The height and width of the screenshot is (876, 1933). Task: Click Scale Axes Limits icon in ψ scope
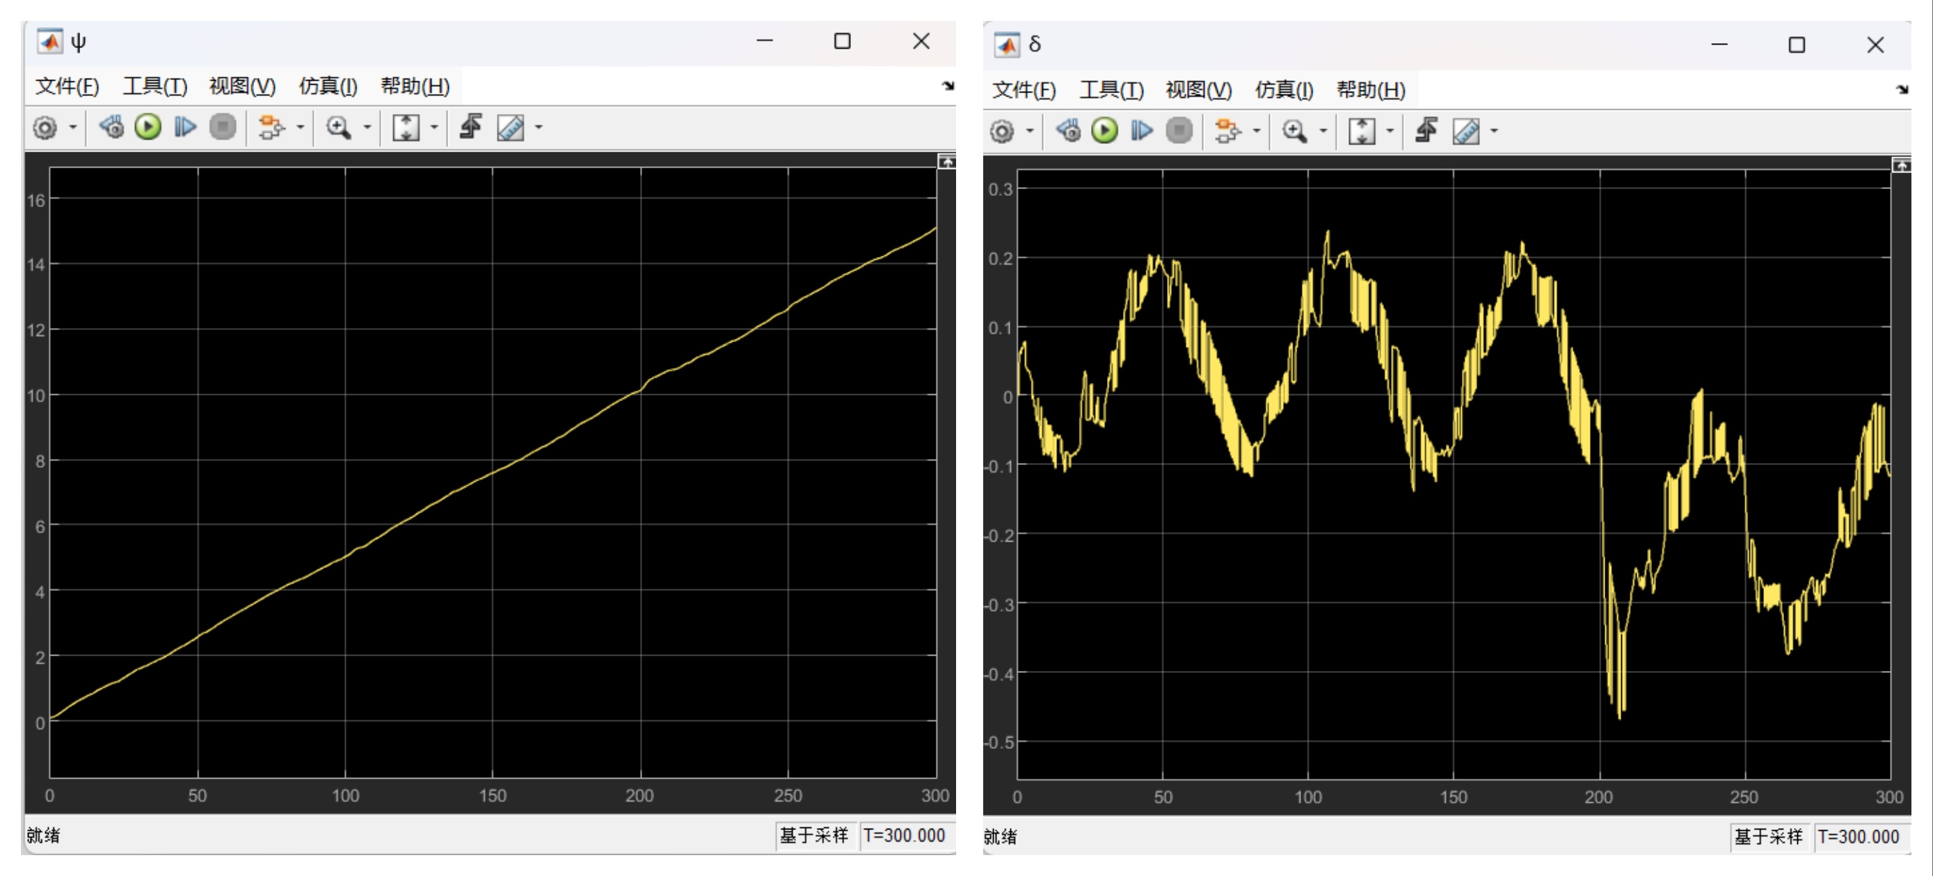point(406,127)
